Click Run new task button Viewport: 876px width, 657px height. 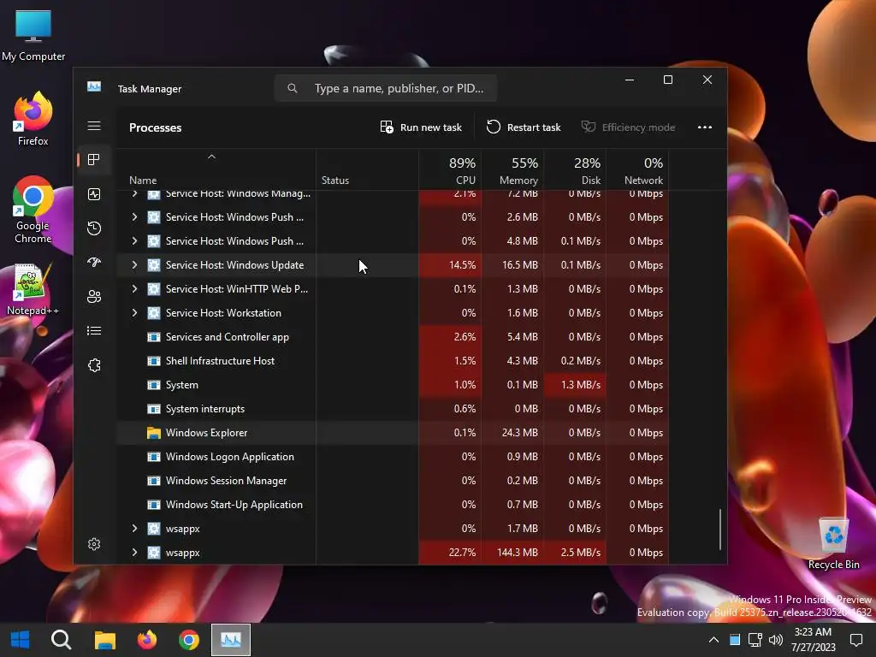421,127
